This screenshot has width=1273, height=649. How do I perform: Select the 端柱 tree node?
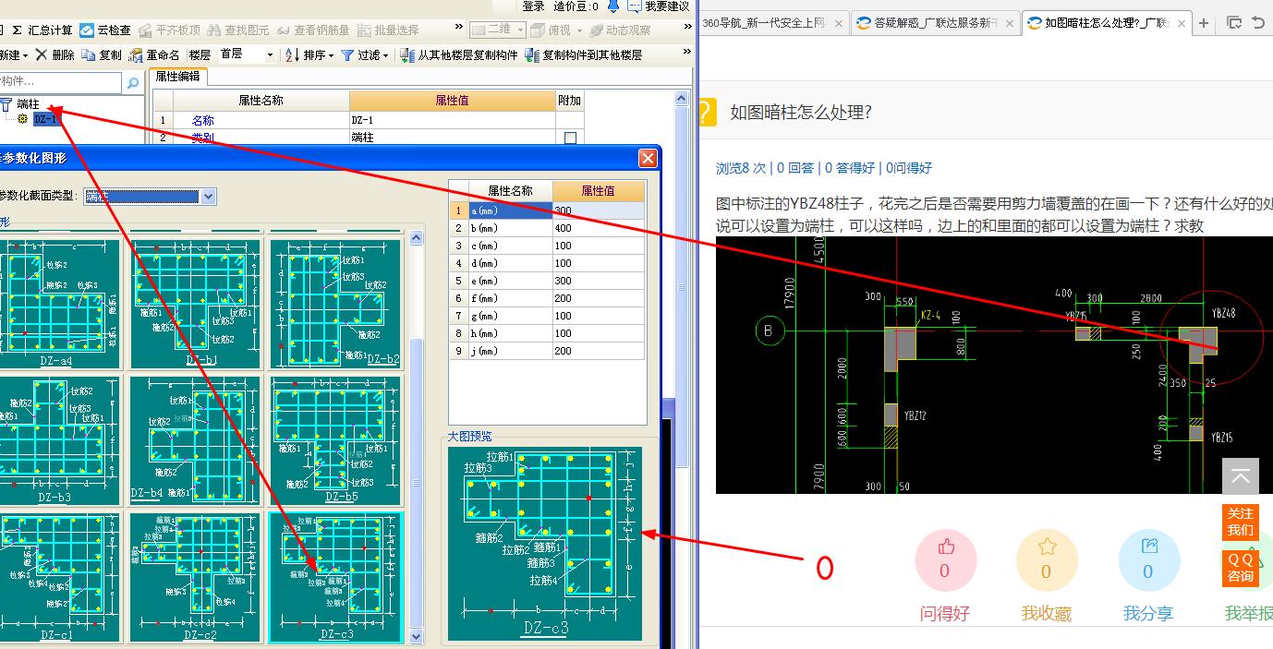tap(28, 105)
